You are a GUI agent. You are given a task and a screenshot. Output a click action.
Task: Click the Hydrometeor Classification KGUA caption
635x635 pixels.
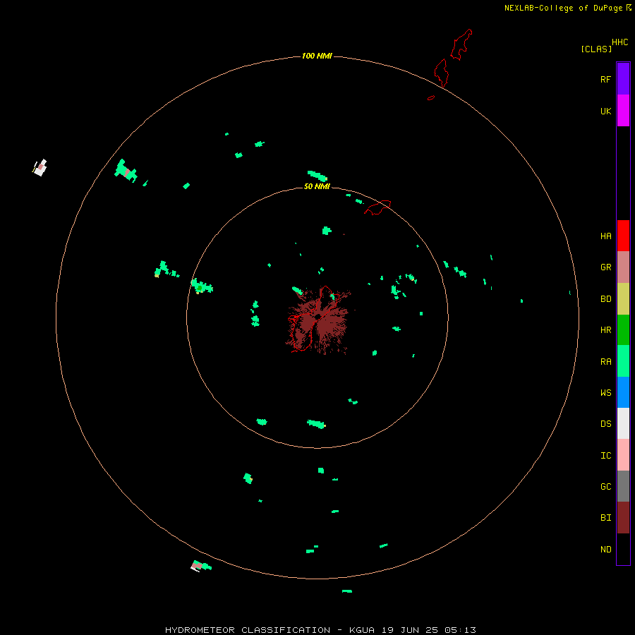320,630
